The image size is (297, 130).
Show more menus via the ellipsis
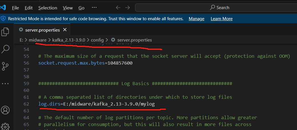[94, 8]
